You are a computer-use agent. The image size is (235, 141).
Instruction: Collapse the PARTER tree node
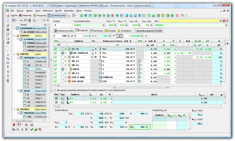[14, 54]
